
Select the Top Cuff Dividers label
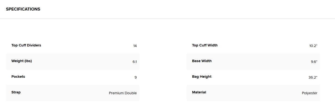[x=26, y=45]
